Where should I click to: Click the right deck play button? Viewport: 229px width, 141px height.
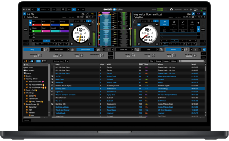(x=156, y=21)
